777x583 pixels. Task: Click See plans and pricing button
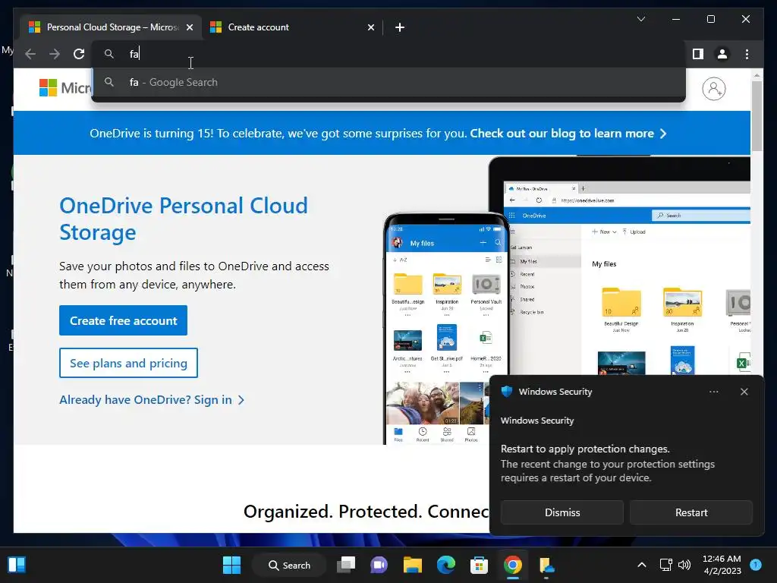click(128, 363)
